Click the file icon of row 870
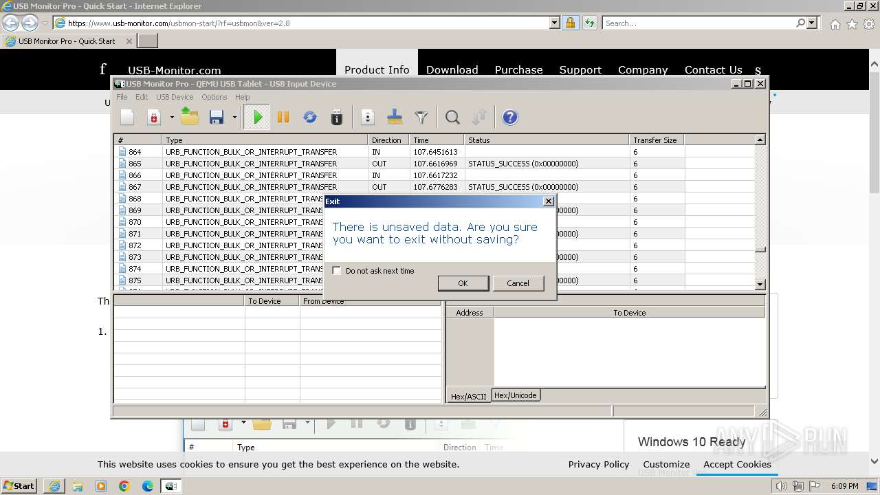Image resolution: width=880 pixels, height=495 pixels. pos(122,222)
